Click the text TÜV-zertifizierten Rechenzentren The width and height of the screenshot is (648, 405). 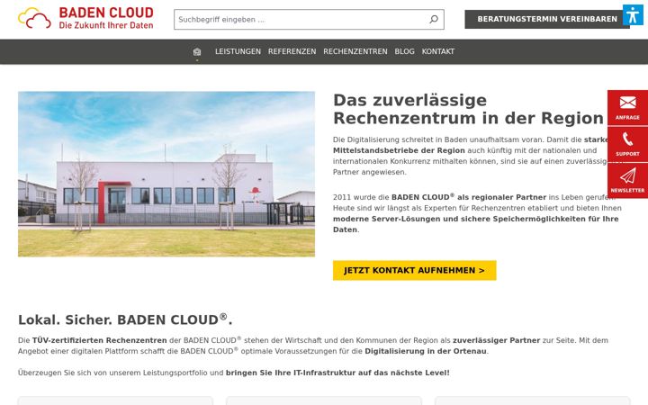100,340
